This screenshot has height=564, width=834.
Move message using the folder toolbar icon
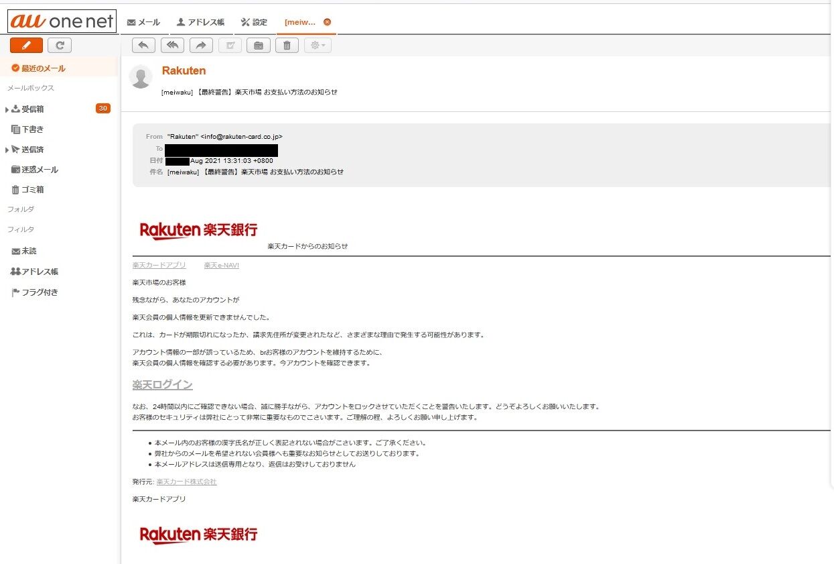(x=259, y=45)
